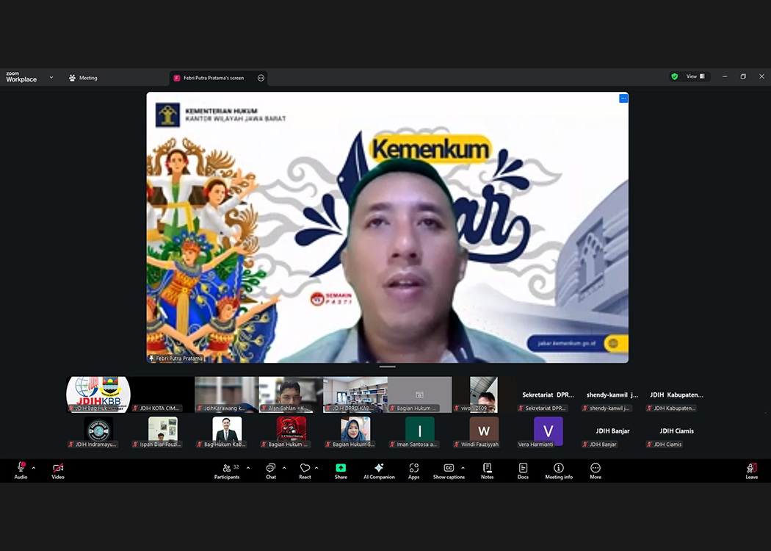Open the Chat panel
Viewport: 771px width, 551px height.
(x=271, y=469)
